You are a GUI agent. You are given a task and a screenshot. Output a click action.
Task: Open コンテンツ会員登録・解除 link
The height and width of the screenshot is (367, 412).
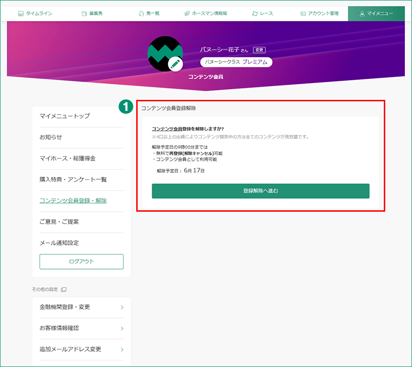click(73, 201)
